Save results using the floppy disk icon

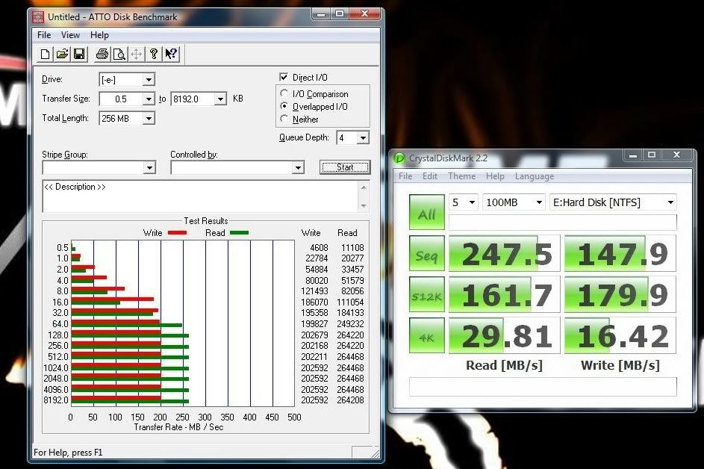coord(80,54)
